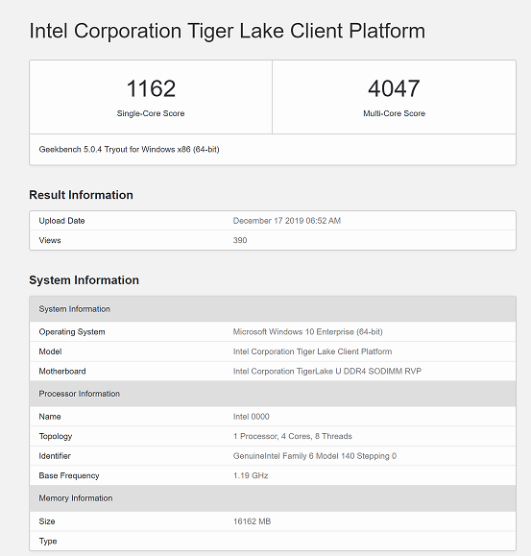
Task: Click the Geekbench 5.0.4 Tryout version text
Action: (x=129, y=149)
